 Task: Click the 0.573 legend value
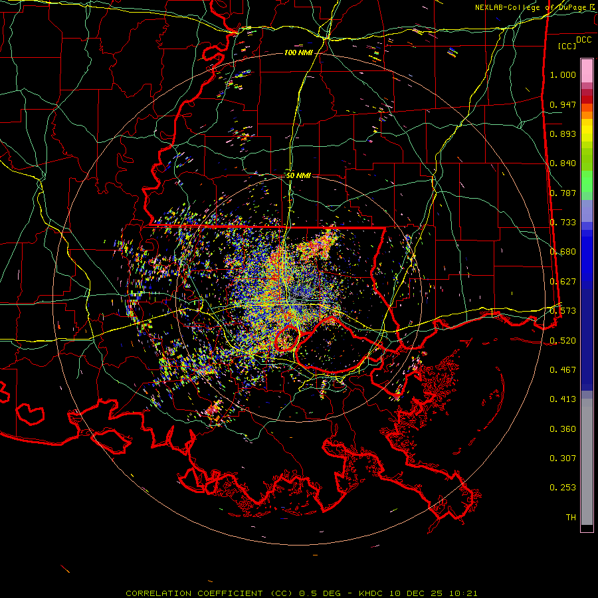pos(563,311)
